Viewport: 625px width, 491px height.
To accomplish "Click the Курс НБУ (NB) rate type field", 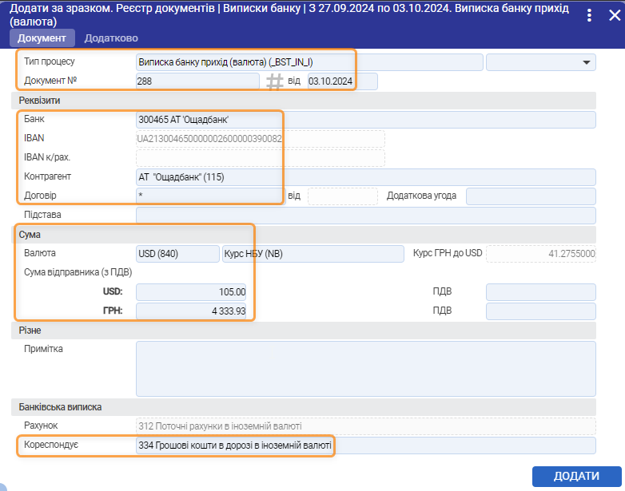I will coord(313,254).
